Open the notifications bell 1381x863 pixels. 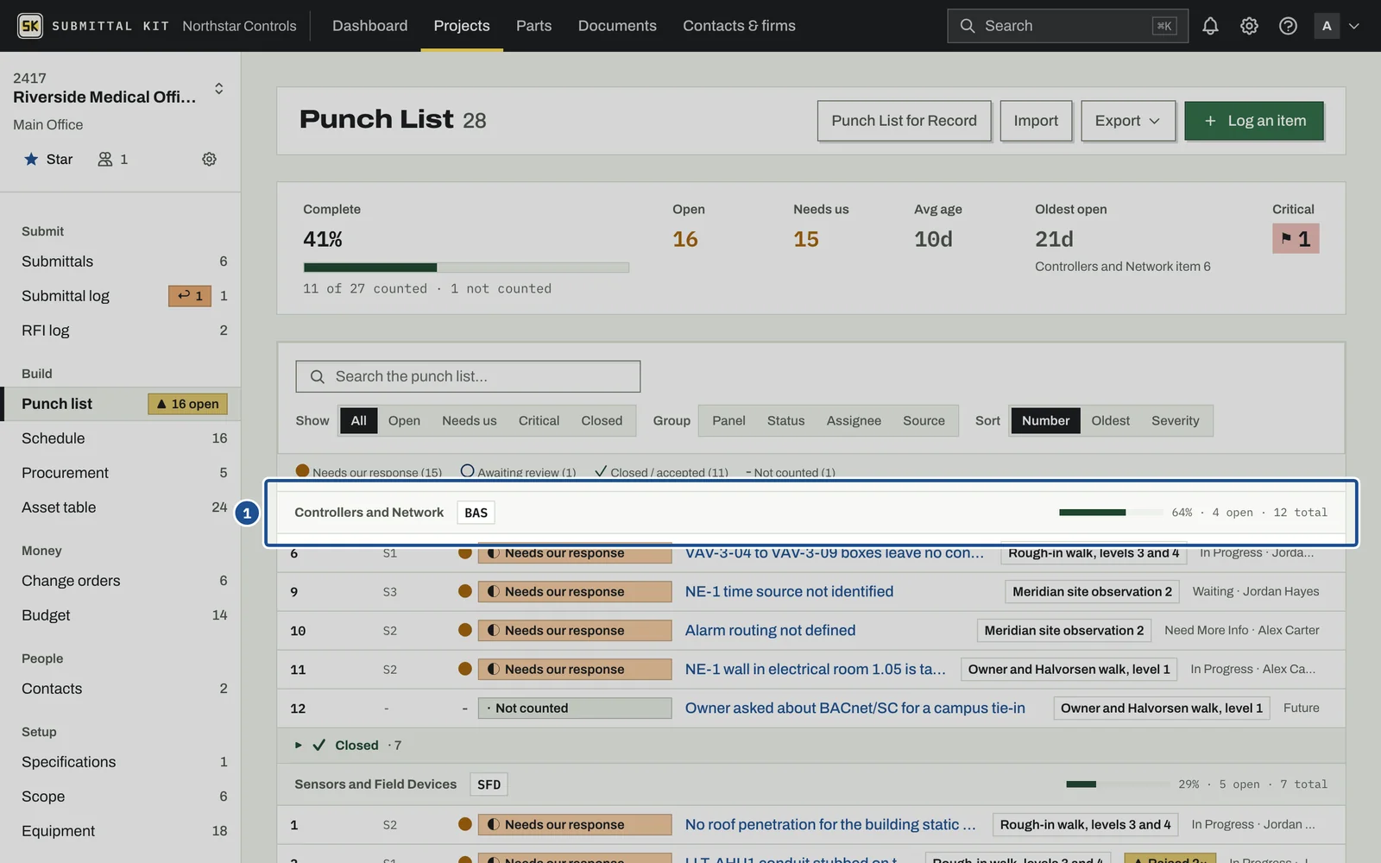click(1210, 26)
